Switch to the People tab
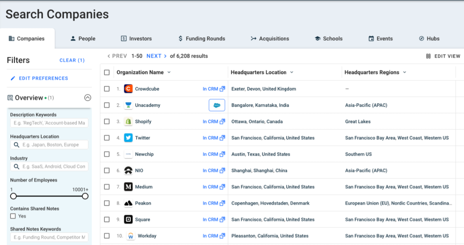Image resolution: width=464 pixels, height=245 pixels. [x=83, y=38]
